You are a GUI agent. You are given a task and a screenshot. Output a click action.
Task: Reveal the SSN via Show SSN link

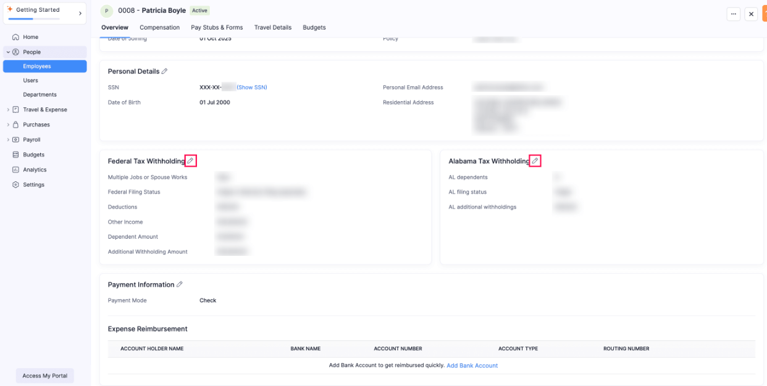point(251,87)
